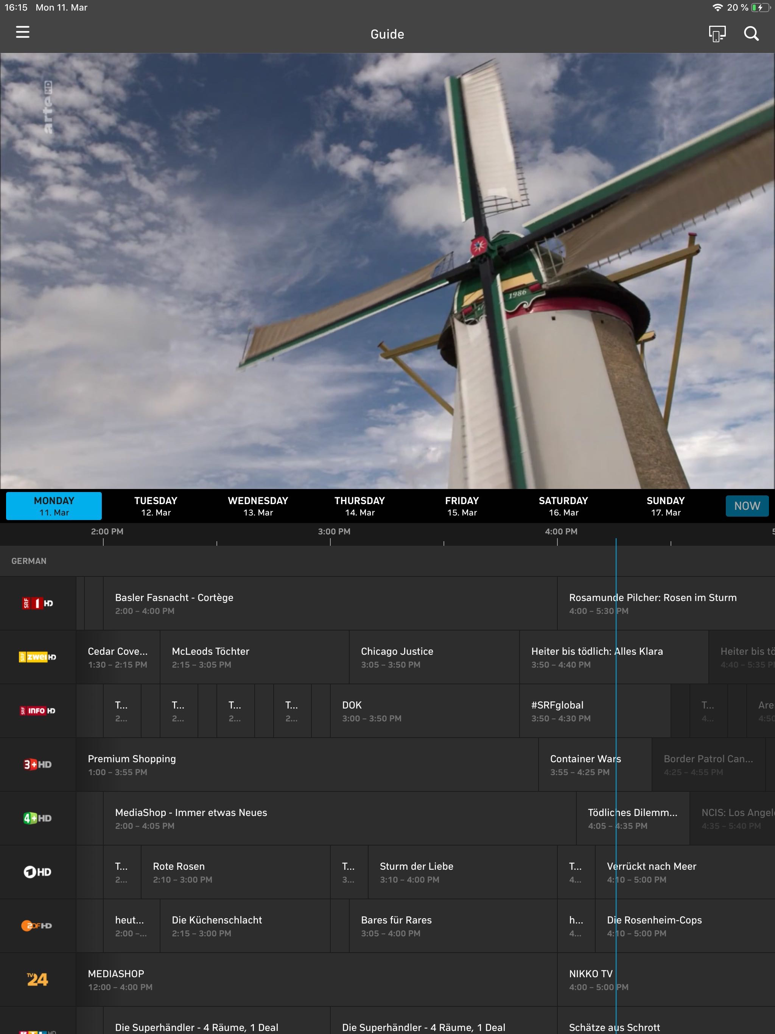The height and width of the screenshot is (1034, 775).
Task: Switch to Tuesday 12. Mar tab
Action: coord(156,506)
